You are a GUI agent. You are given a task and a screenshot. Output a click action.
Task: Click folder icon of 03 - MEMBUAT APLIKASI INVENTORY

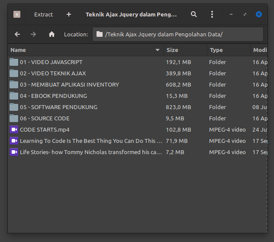(x=14, y=84)
